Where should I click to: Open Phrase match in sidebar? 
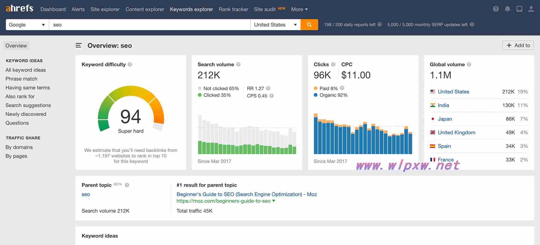[x=21, y=79]
